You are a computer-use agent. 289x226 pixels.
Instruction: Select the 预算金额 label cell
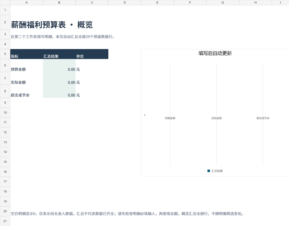[x=27, y=65]
